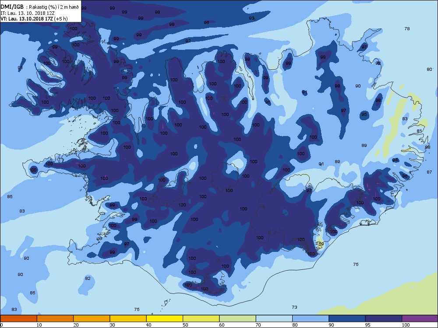Select the 94 humidity value on map
The width and height of the screenshot is (438, 328).
click(x=395, y=160)
